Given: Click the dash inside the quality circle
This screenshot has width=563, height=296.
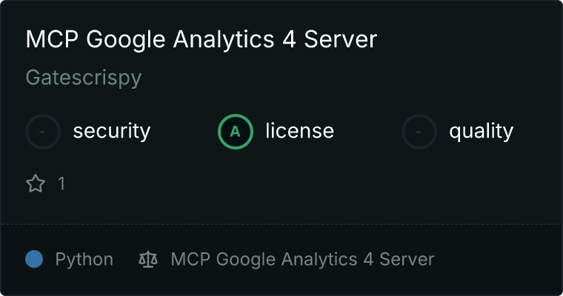Looking at the screenshot, I should click(419, 132).
